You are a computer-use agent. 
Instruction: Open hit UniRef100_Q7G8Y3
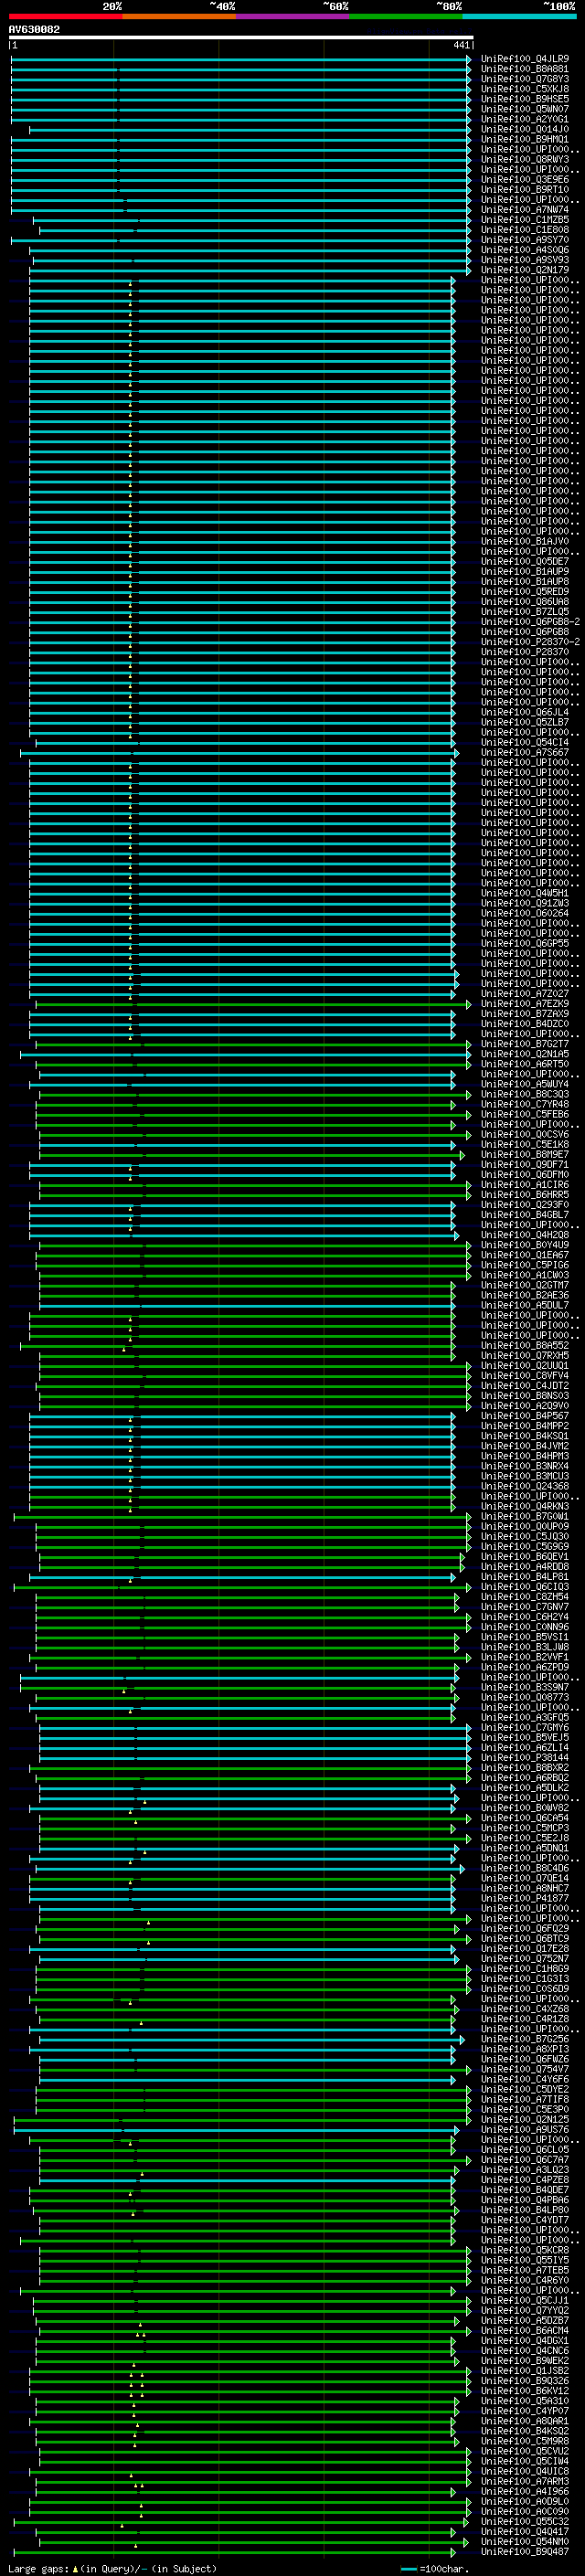click(x=524, y=79)
